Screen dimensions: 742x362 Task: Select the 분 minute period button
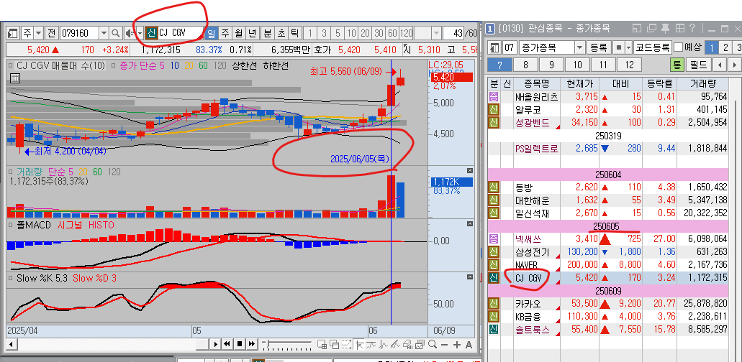(268, 33)
